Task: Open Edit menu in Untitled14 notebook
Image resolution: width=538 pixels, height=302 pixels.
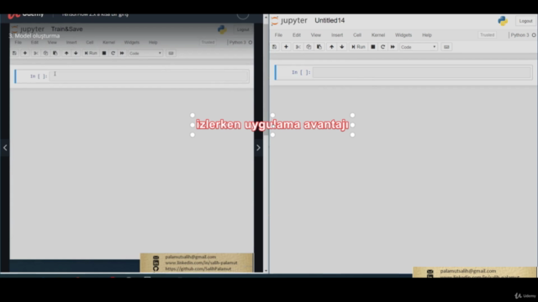Action: (x=297, y=35)
